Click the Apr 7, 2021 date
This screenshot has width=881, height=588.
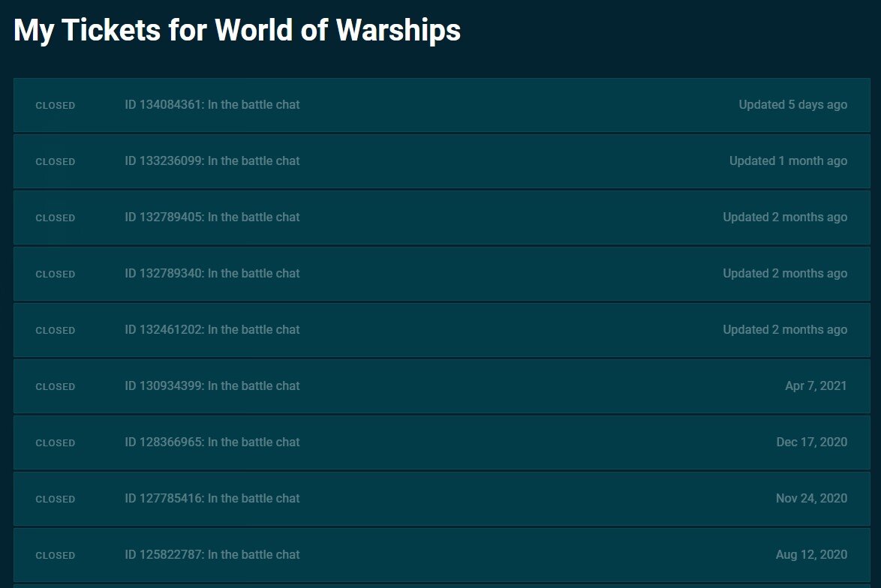[x=816, y=386]
